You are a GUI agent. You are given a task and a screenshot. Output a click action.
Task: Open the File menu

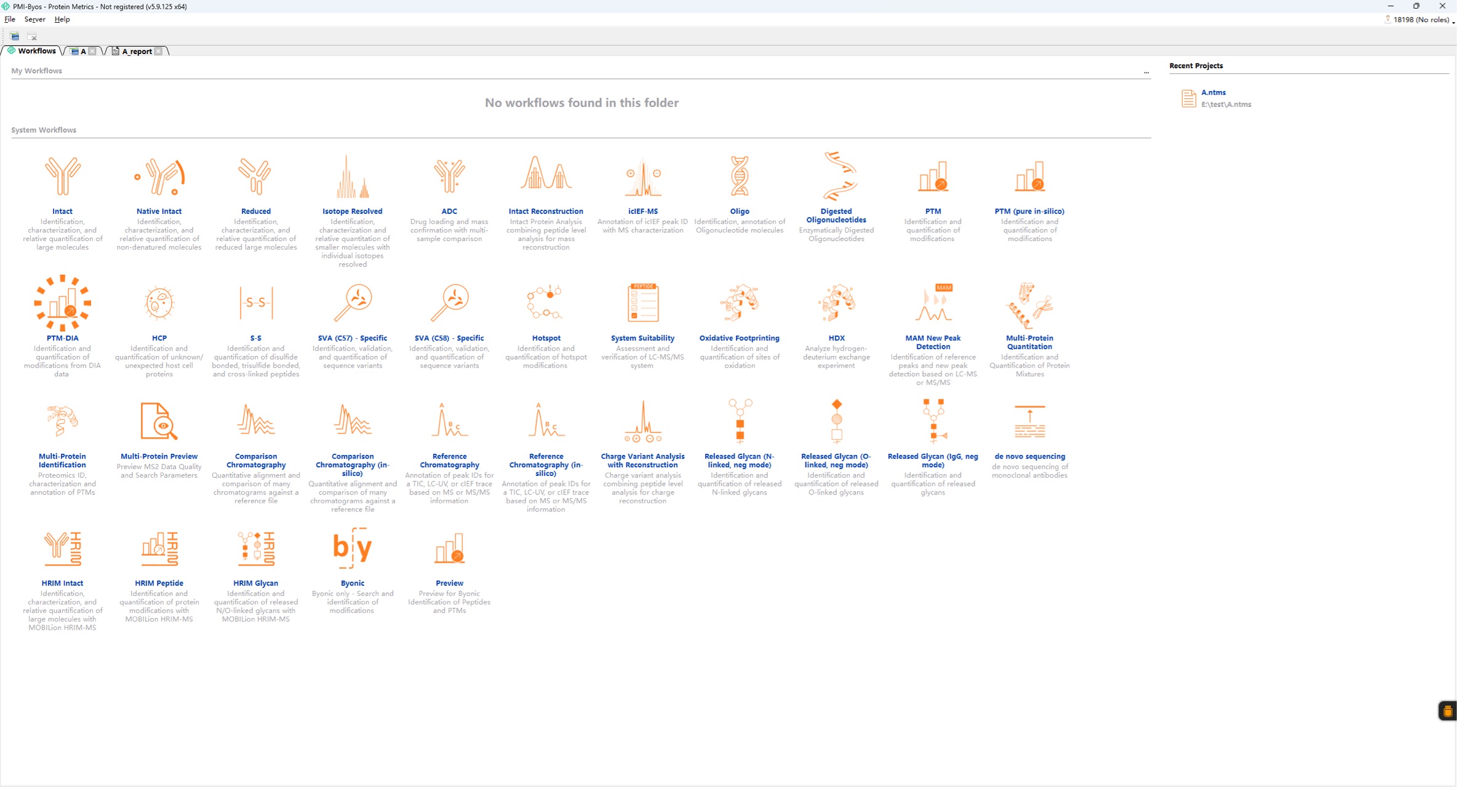pyautogui.click(x=10, y=19)
